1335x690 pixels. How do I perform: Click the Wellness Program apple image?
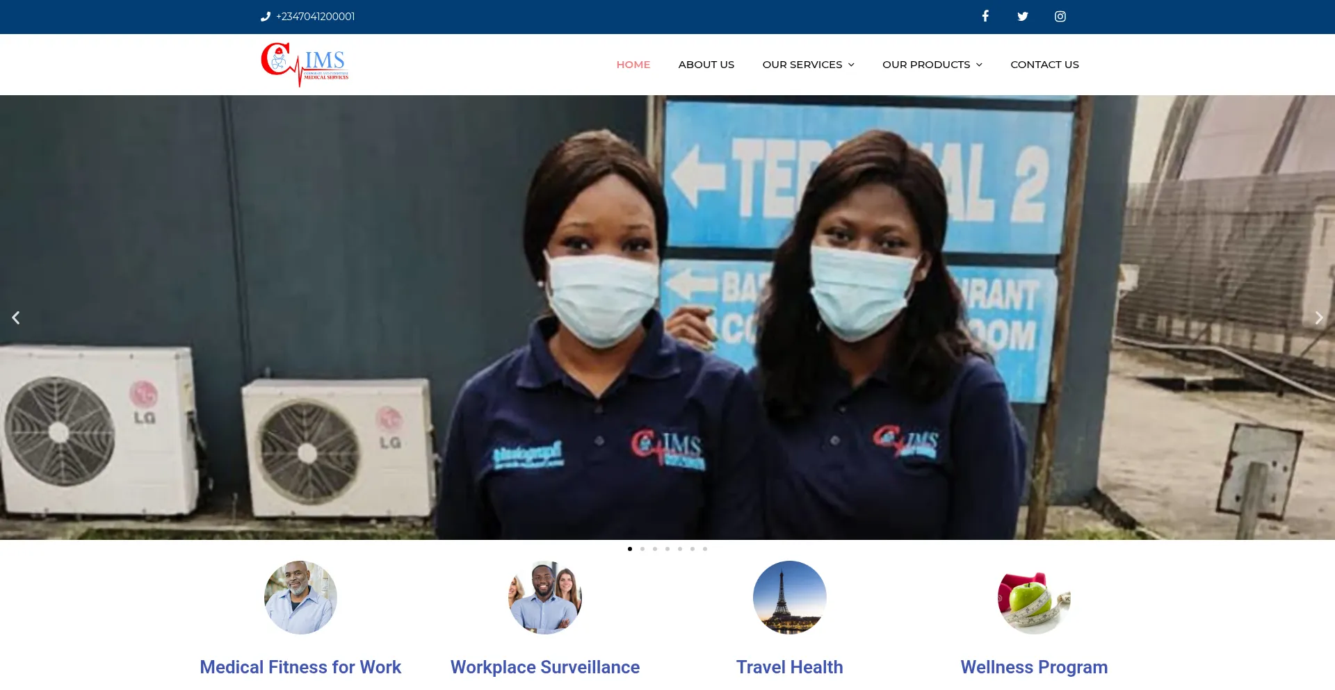pos(1034,598)
